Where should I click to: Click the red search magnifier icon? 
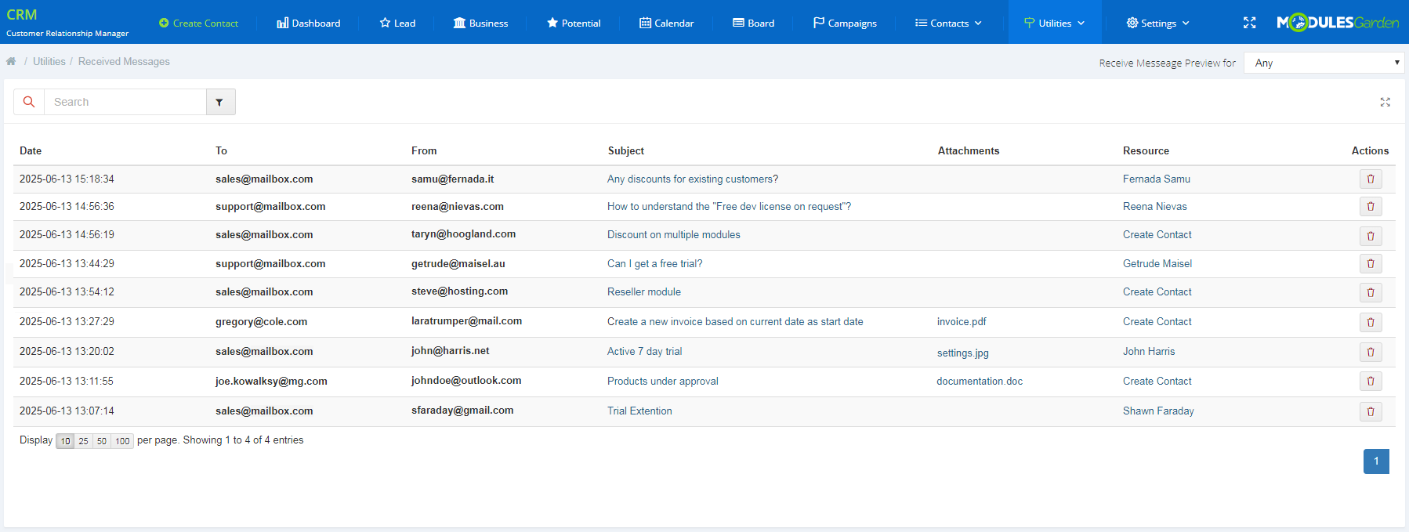[29, 102]
